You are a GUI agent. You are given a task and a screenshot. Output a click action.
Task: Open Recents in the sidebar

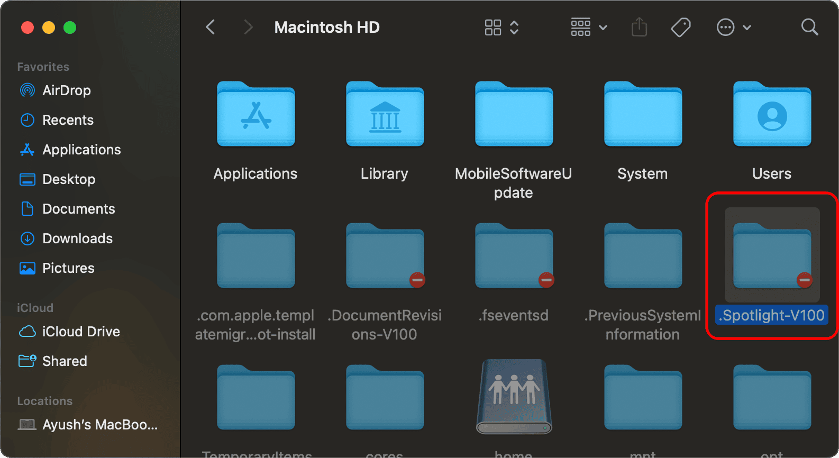pos(68,120)
